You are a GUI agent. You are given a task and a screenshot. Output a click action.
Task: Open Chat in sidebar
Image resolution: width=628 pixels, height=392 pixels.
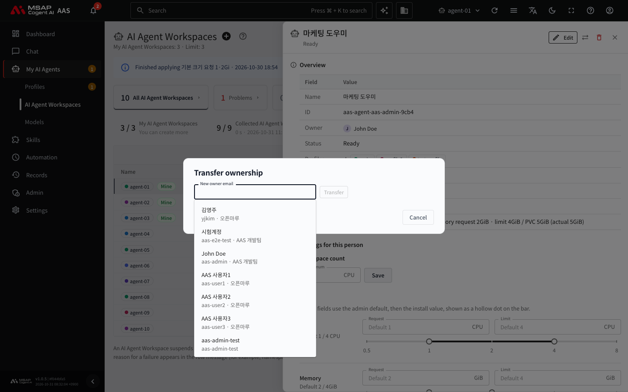52,51
